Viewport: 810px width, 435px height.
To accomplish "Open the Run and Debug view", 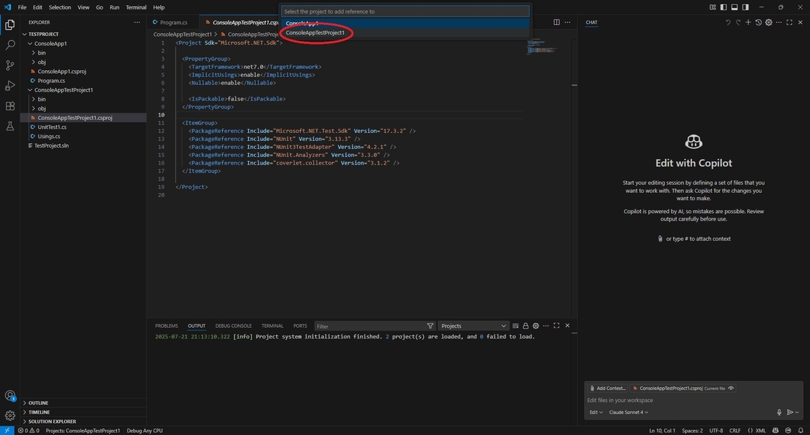I will pyautogui.click(x=10, y=86).
